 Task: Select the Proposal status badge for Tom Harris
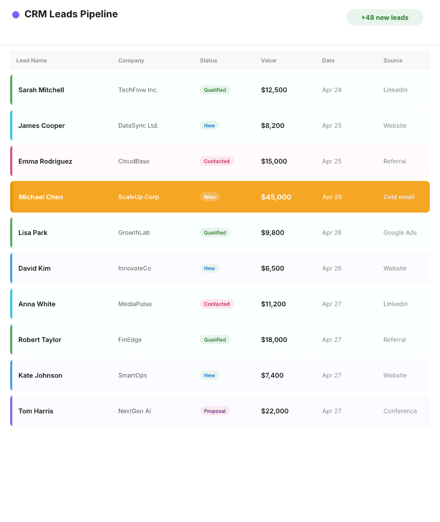pyautogui.click(x=215, y=411)
